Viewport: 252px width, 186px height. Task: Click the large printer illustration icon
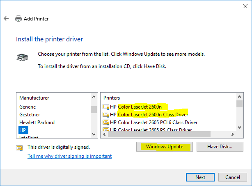pos(22,57)
